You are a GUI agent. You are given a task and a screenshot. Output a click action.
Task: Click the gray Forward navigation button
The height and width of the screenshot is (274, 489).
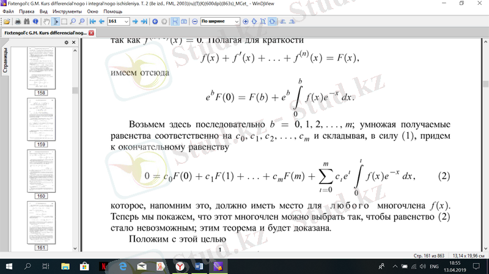point(164,21)
